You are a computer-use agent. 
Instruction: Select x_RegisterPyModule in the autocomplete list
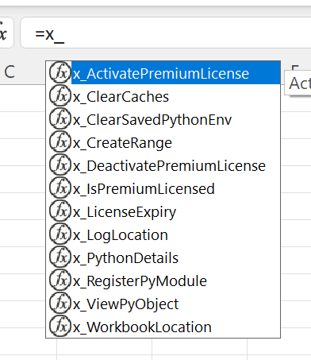(x=163, y=281)
